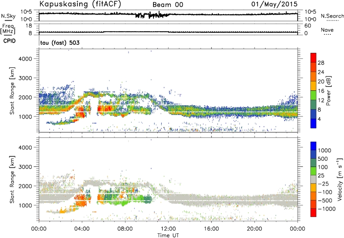Select the Beam 00 header label
Viewport: 344px width, 238px height.
point(168,5)
